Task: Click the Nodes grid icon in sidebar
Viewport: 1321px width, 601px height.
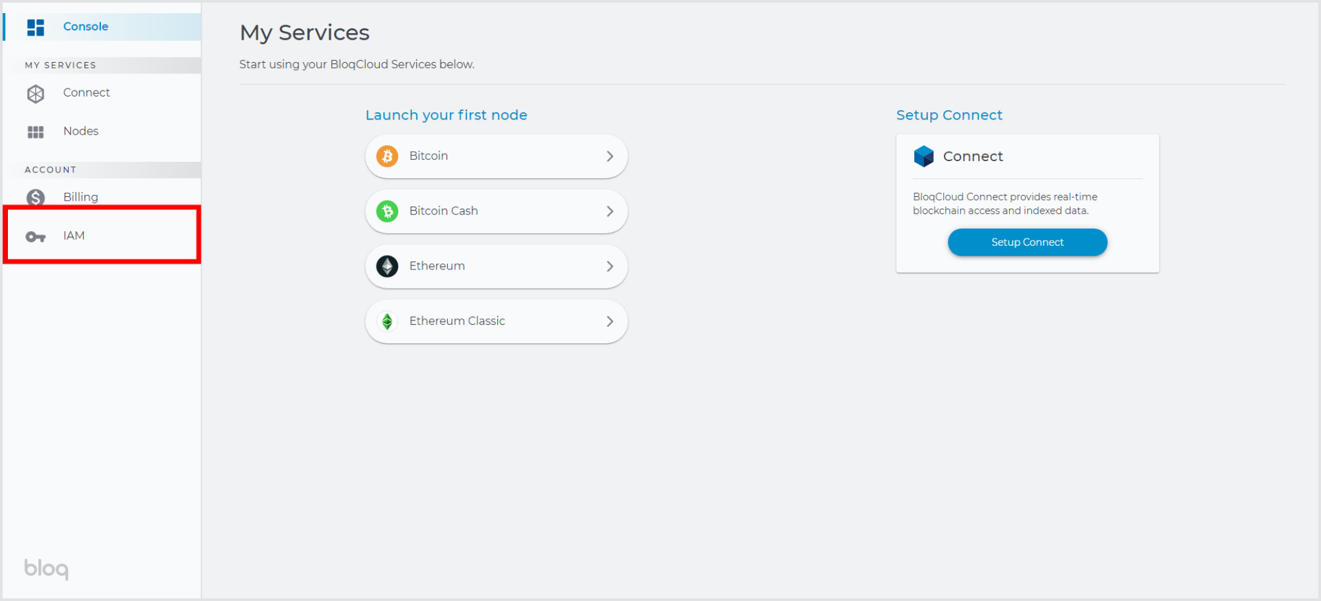Action: click(36, 131)
